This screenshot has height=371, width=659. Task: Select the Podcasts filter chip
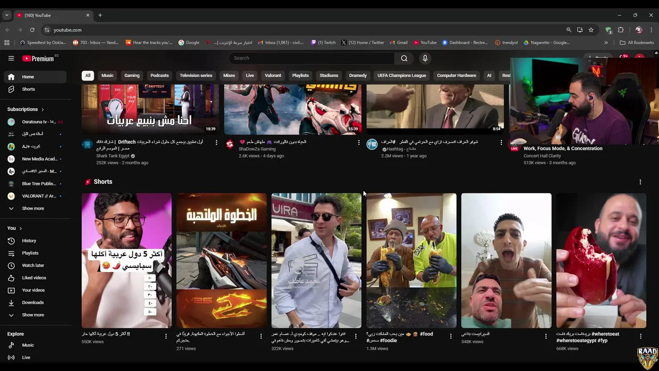pos(160,75)
